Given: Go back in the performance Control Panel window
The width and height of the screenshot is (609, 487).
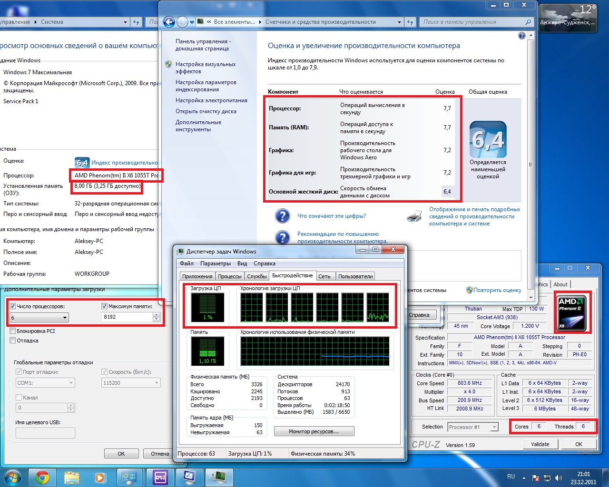Looking at the screenshot, I should click(169, 22).
